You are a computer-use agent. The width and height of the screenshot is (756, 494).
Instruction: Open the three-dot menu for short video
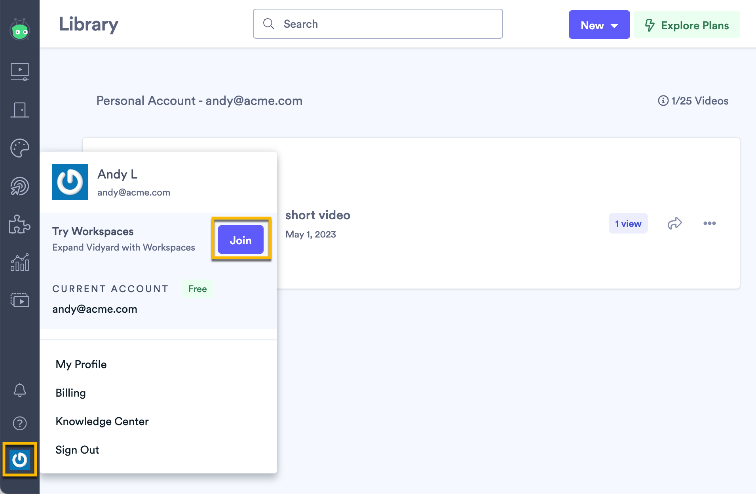[x=709, y=223]
